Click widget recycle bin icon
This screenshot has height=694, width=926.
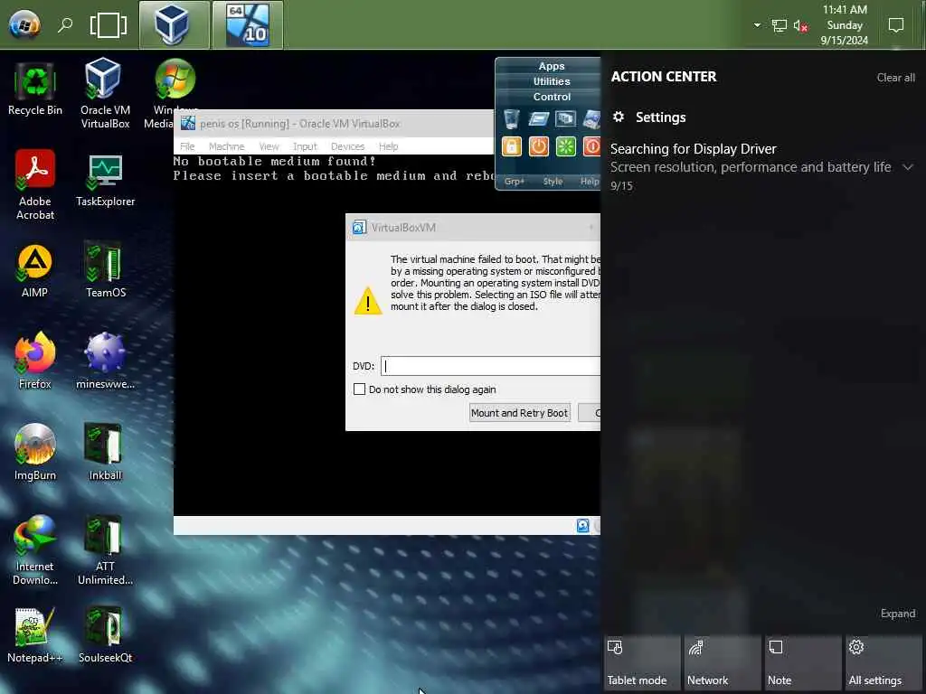512,118
